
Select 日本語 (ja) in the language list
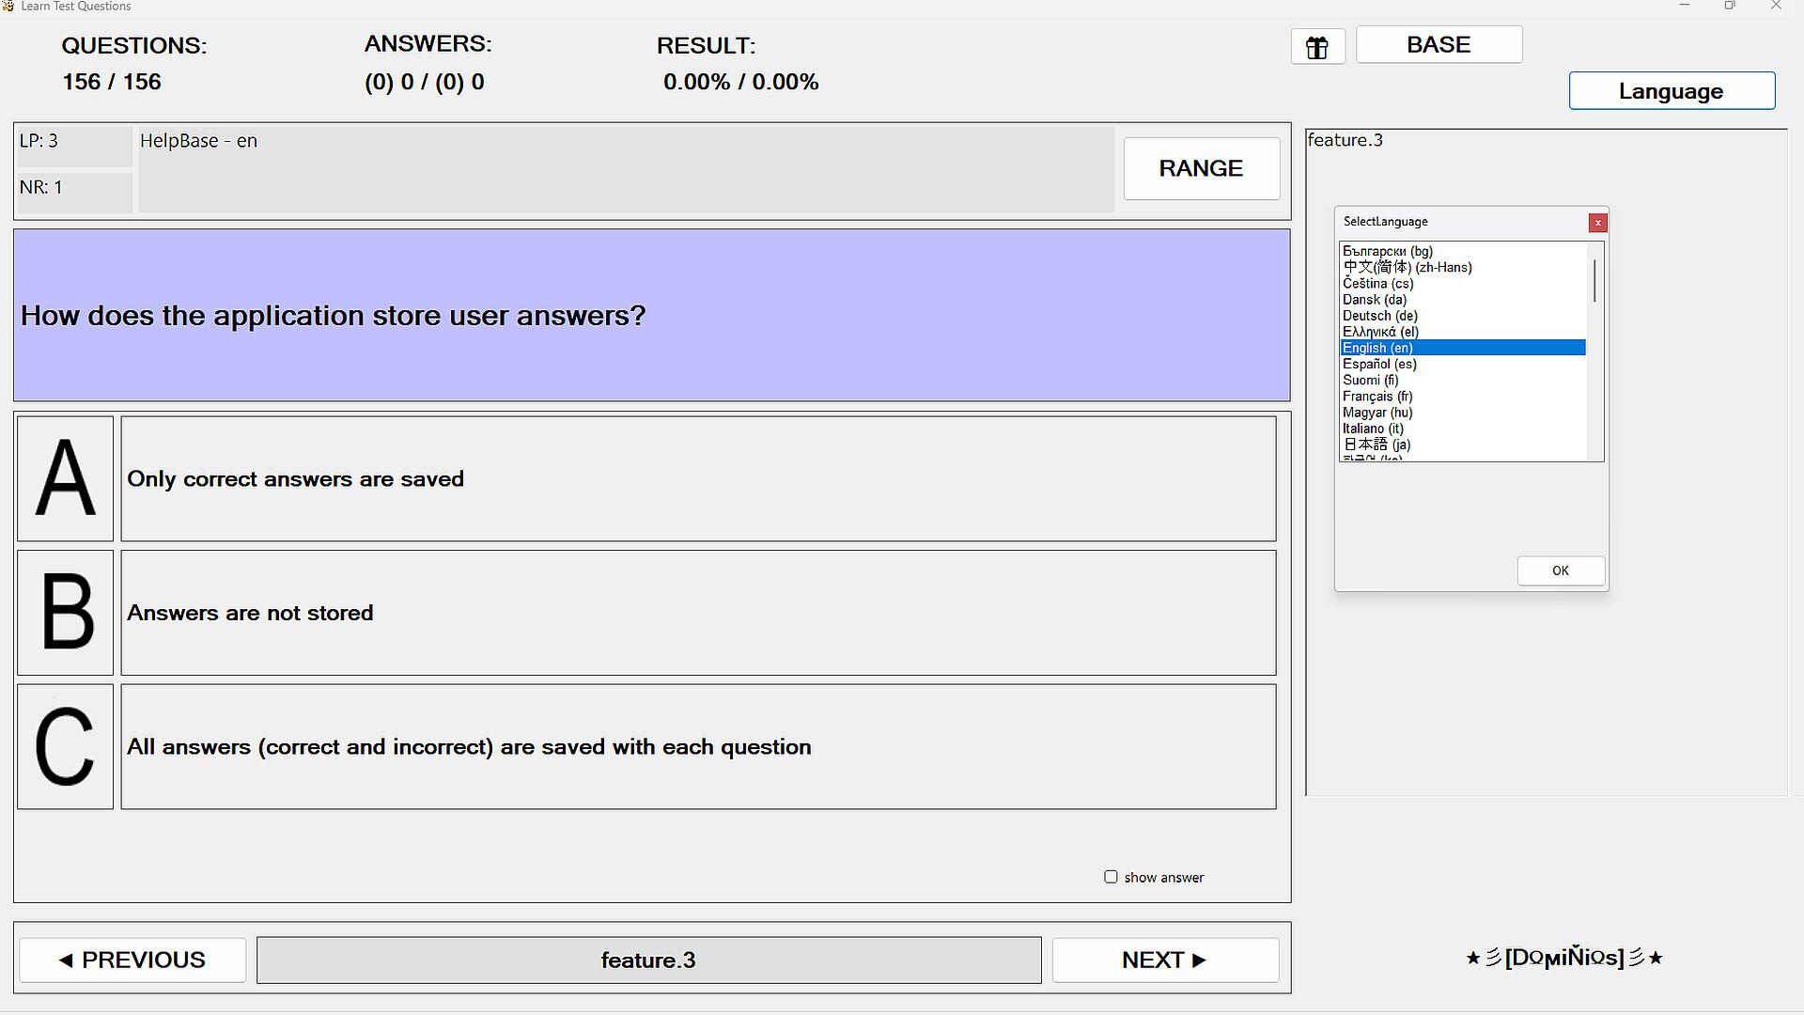pyautogui.click(x=1375, y=445)
